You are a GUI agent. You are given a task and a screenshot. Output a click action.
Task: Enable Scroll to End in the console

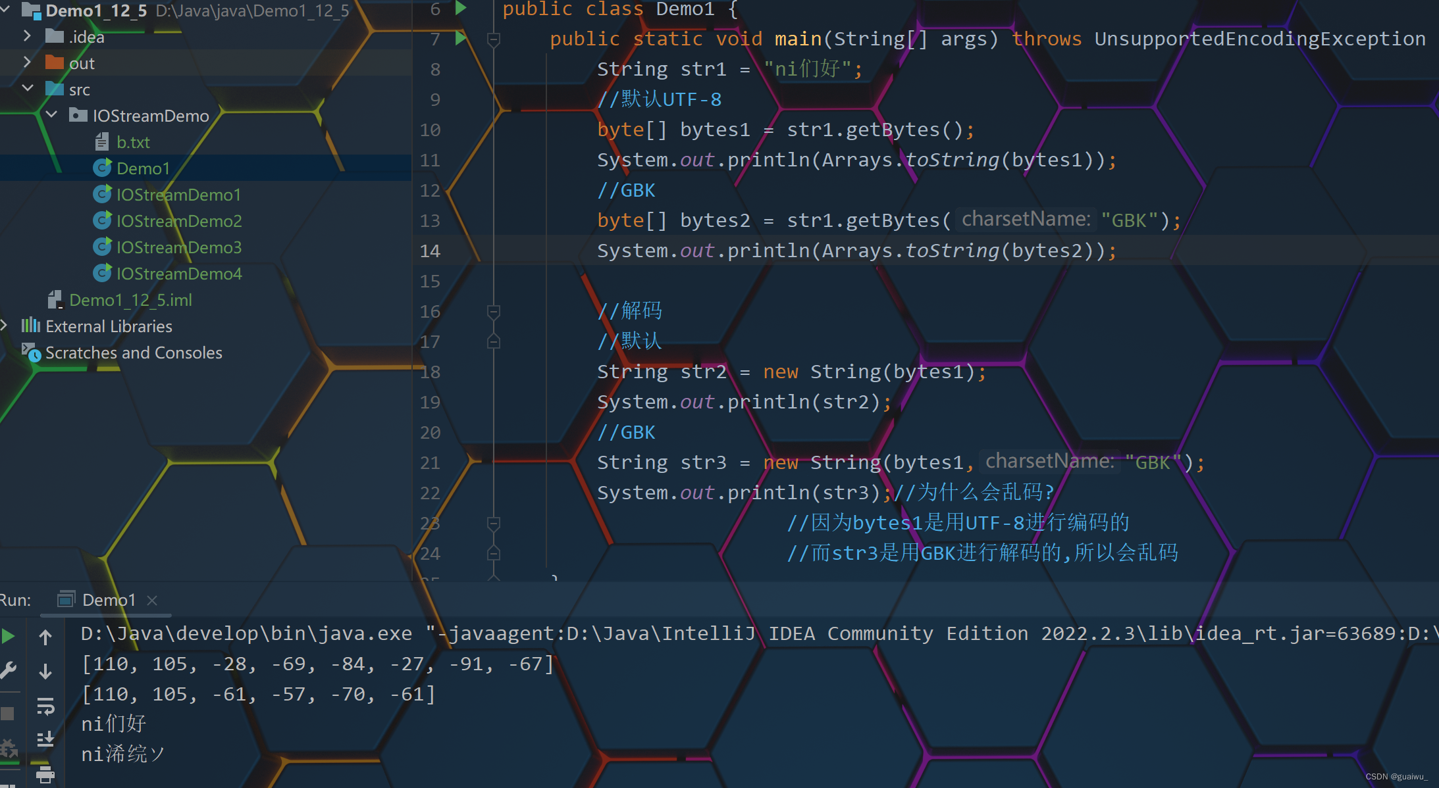point(45,738)
